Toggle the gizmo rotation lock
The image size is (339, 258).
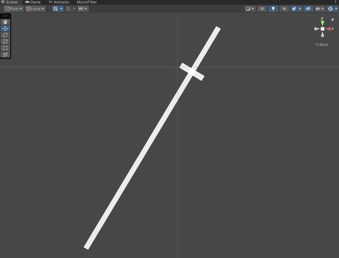[332, 19]
